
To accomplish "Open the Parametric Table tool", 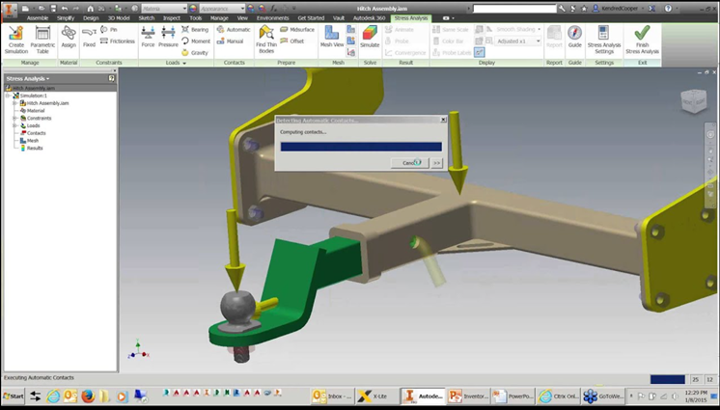I will click(42, 34).
